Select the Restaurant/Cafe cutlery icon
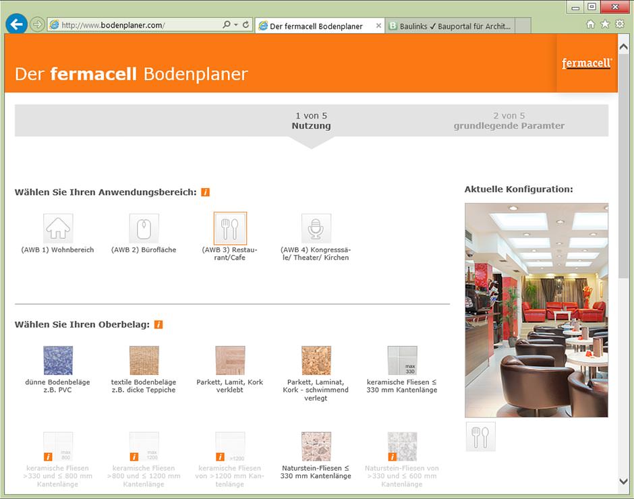Viewport: 634px width, 499px height. [x=230, y=229]
